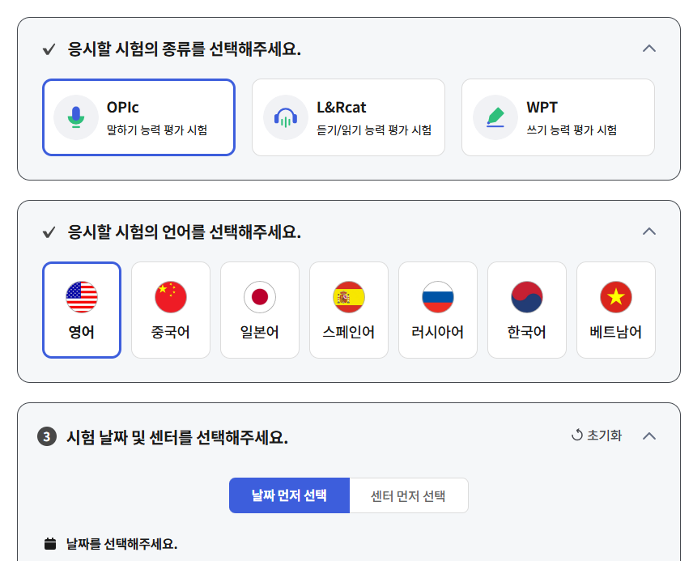This screenshot has height=561, width=693.
Task: Click the 말하기 능력 평가 시험 description
Action: pyautogui.click(x=157, y=130)
